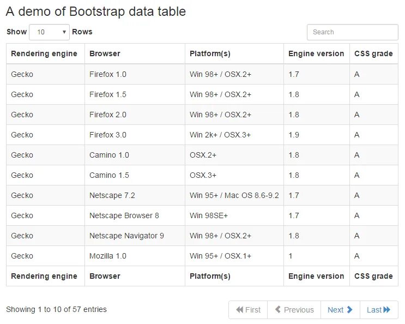The image size is (405, 324).
Task: Jump to the Last page
Action: (x=379, y=309)
